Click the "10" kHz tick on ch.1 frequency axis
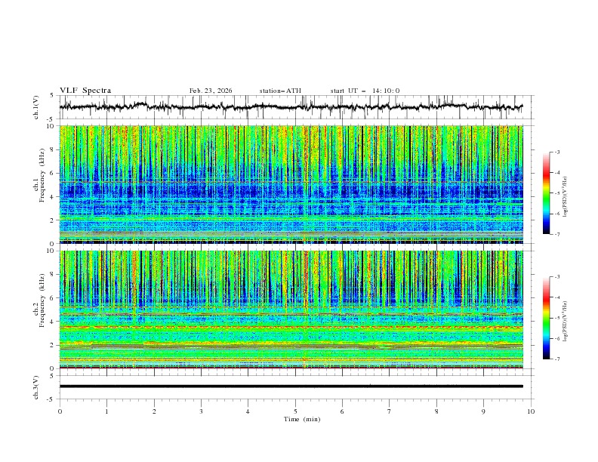The height and width of the screenshot is (462, 598). (52, 126)
